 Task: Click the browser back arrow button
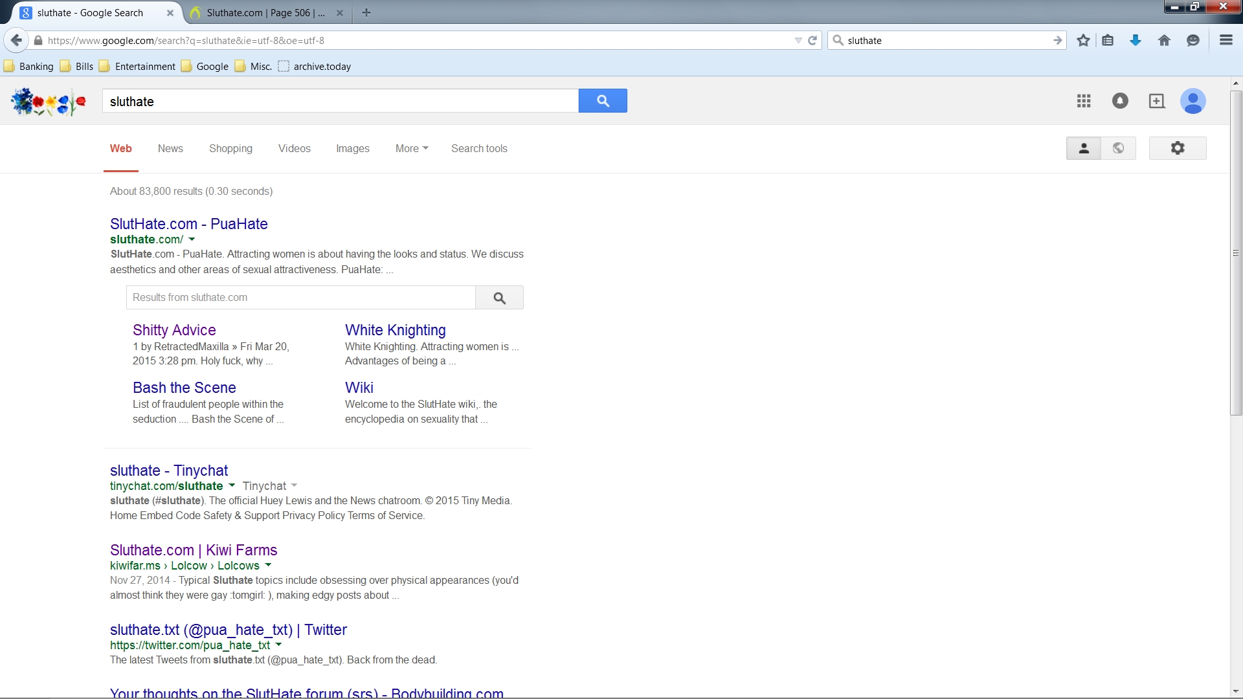point(16,40)
